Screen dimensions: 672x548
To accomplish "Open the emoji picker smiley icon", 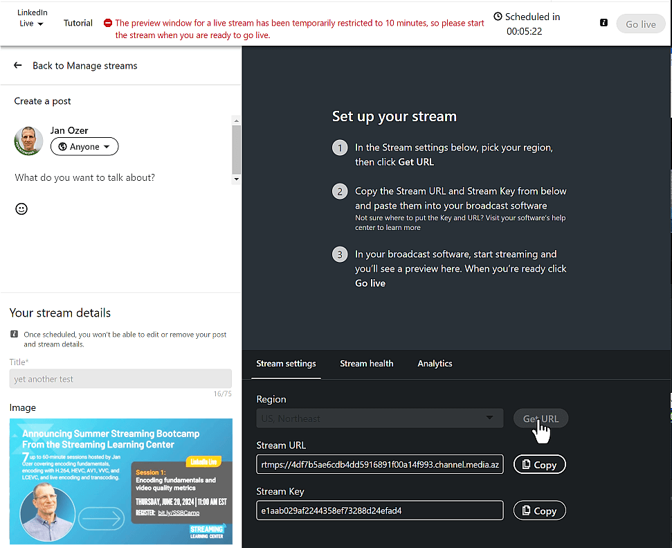I will coord(21,209).
